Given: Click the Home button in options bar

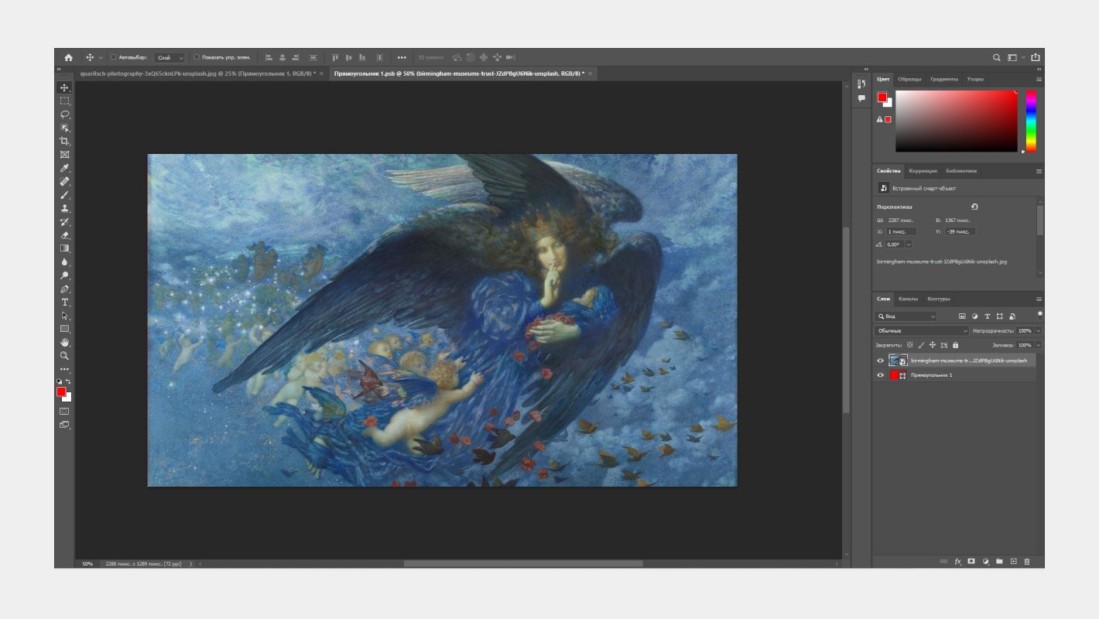Looking at the screenshot, I should tap(68, 57).
